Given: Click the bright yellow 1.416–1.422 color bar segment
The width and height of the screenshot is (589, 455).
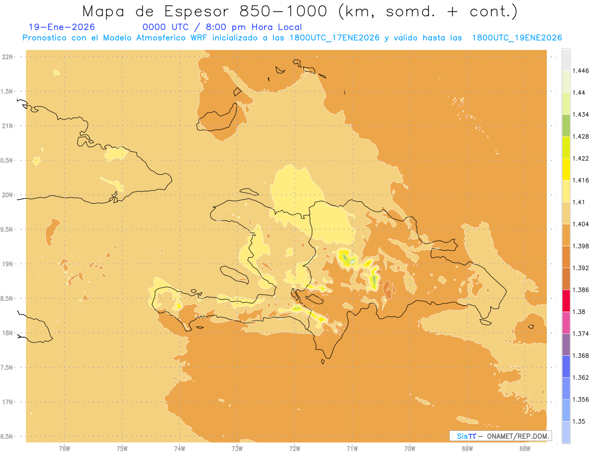Looking at the screenshot, I should click(x=566, y=169).
